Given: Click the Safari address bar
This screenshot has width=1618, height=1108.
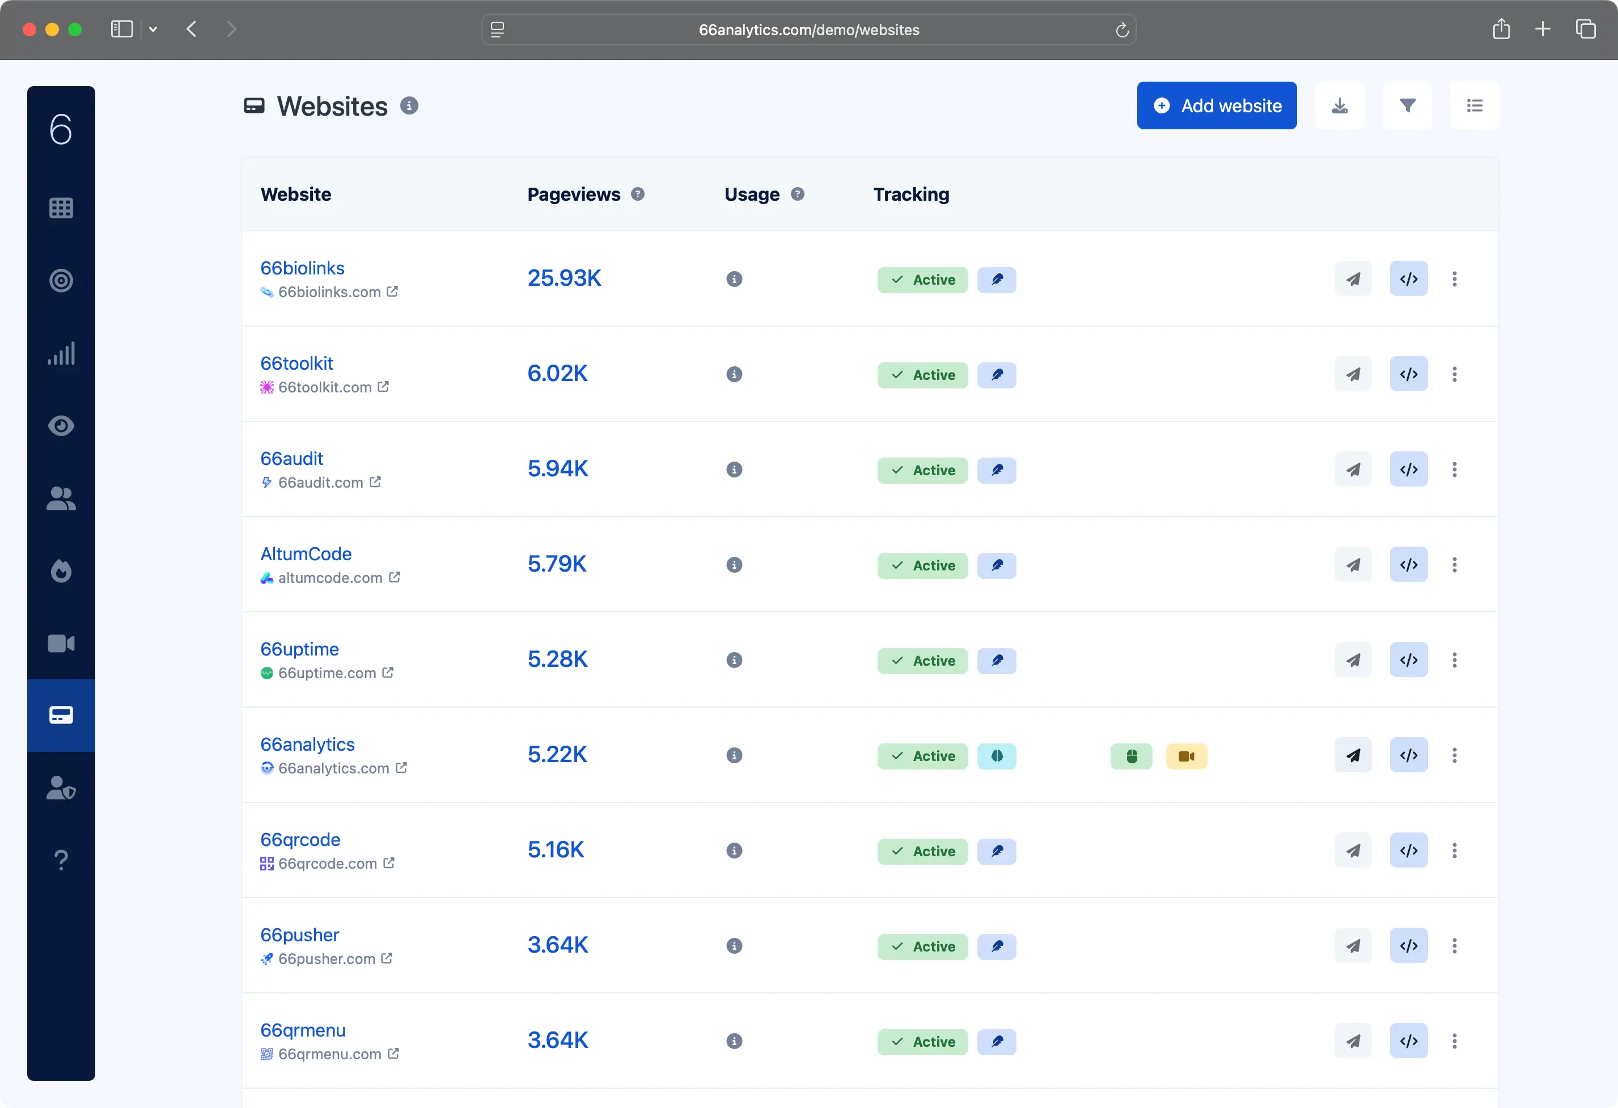Looking at the screenshot, I should [808, 30].
